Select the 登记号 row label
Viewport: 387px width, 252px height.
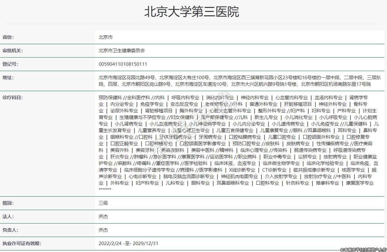11,64
